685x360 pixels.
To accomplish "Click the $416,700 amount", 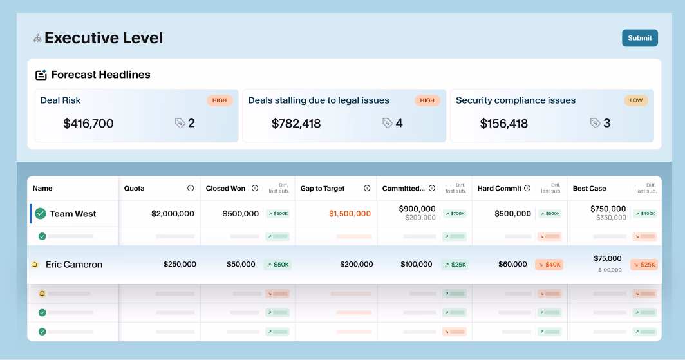I will coord(88,124).
